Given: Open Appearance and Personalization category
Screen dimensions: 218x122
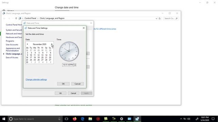Looking at the screenshot, I should click(13, 49).
